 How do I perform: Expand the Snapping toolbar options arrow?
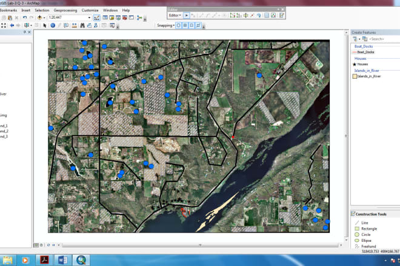click(x=204, y=27)
